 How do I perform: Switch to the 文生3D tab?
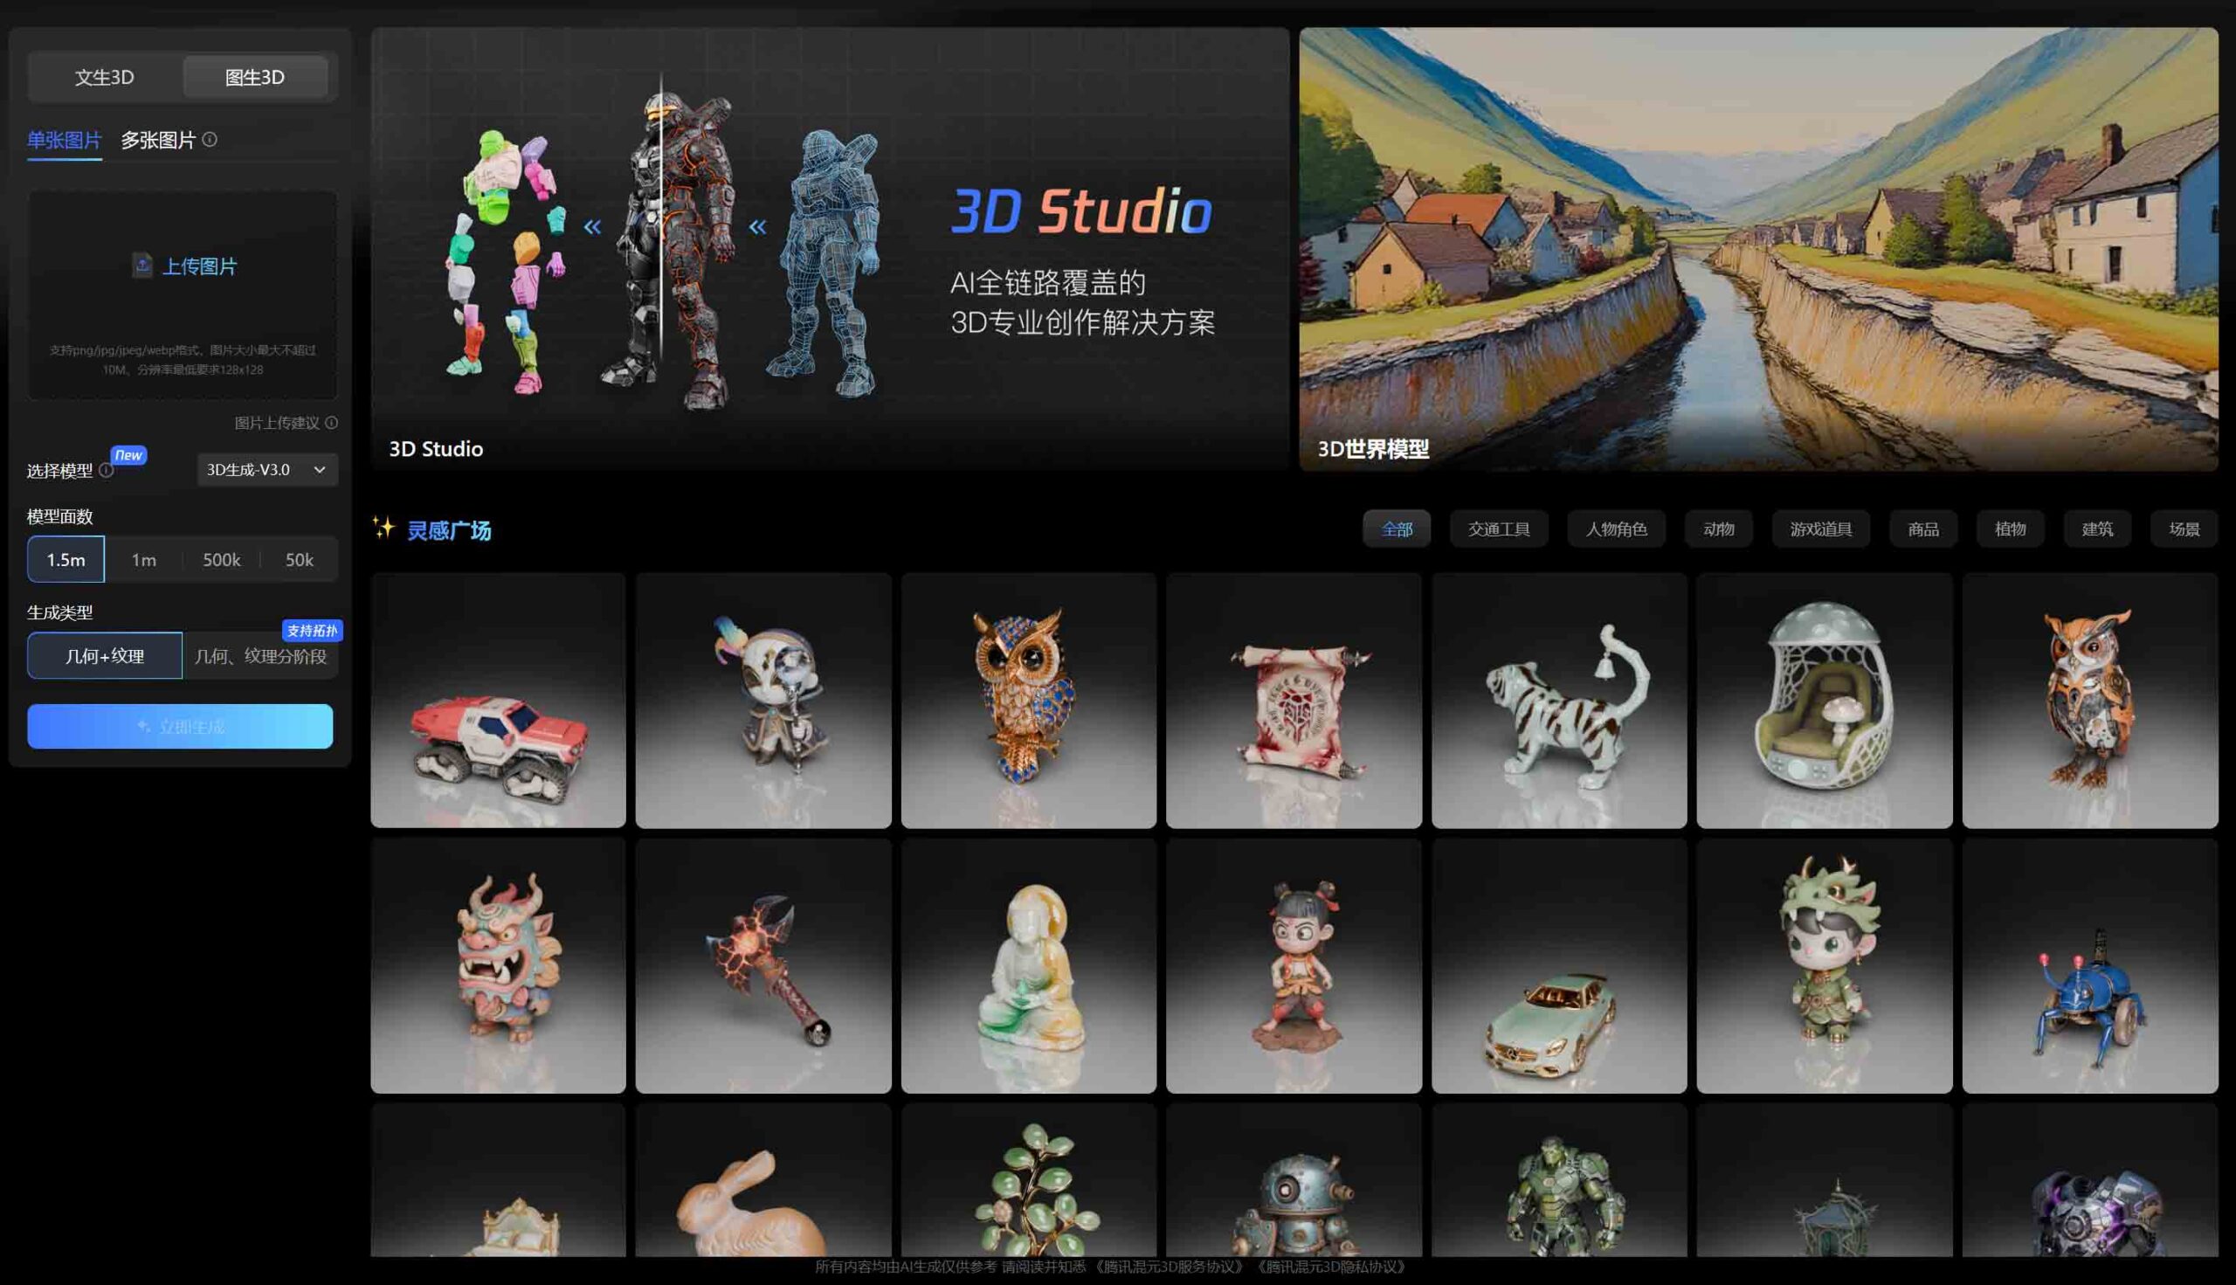point(105,78)
